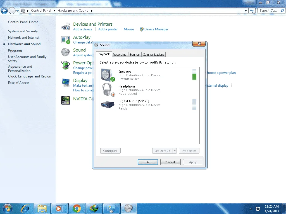This screenshot has width=286, height=214.
Task: Select the Digital Audio (S/PDIF) device icon
Action: [108, 105]
